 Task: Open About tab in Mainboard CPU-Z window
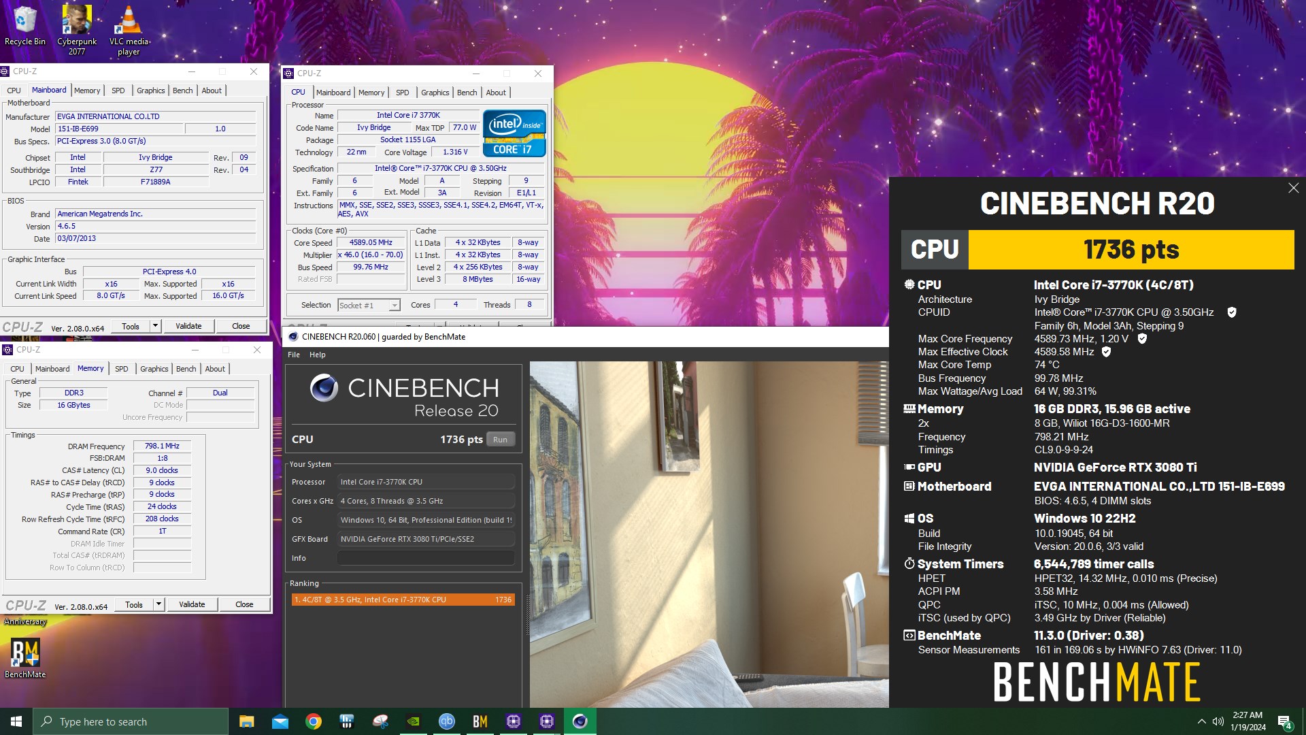(212, 91)
